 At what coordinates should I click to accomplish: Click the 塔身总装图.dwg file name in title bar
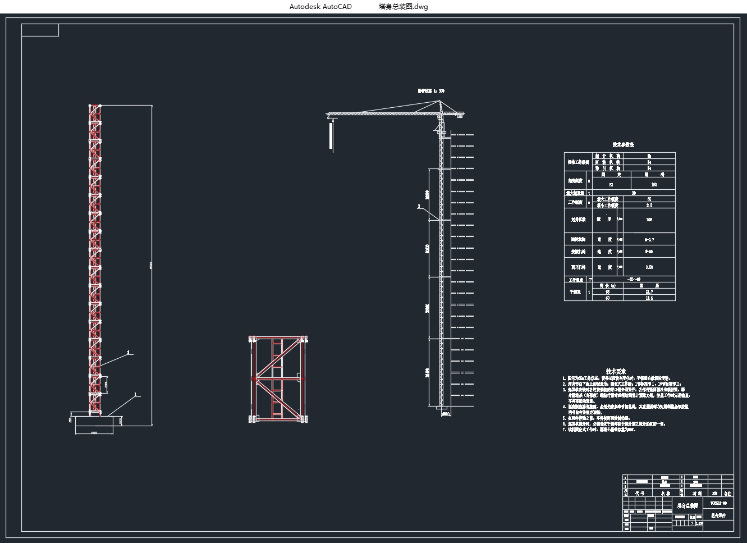pos(403,7)
